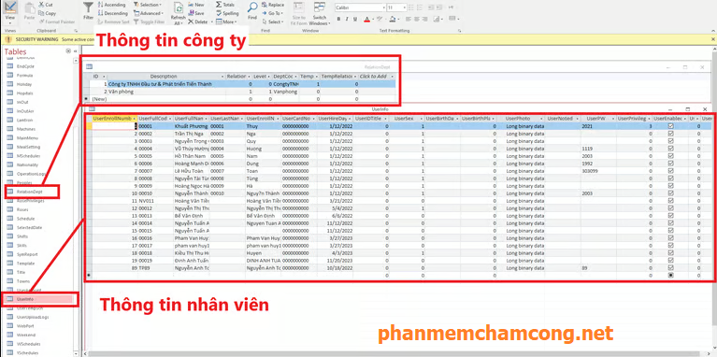Image resolution: width=717 pixels, height=357 pixels.
Task: Close the Security Warning message bar
Action: pos(713,40)
